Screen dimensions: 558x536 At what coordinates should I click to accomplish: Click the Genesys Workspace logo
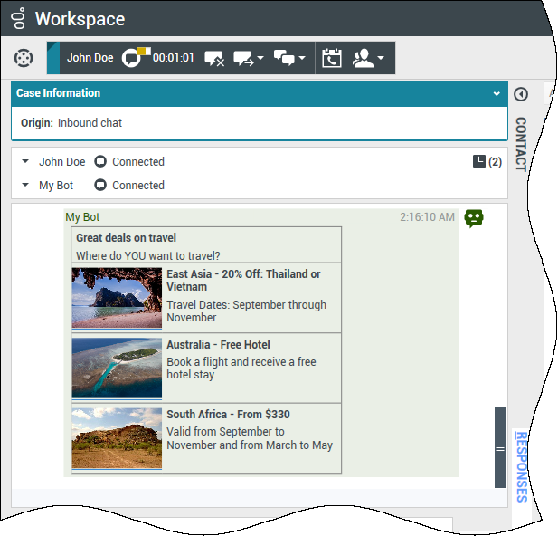tap(17, 18)
